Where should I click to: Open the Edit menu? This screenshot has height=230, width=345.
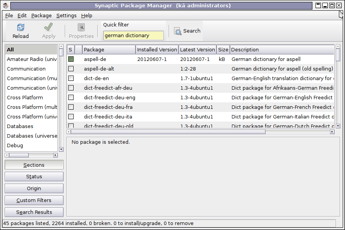point(22,16)
